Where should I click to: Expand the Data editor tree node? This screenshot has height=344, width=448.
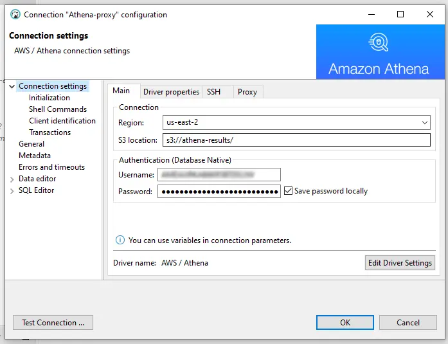(x=12, y=179)
